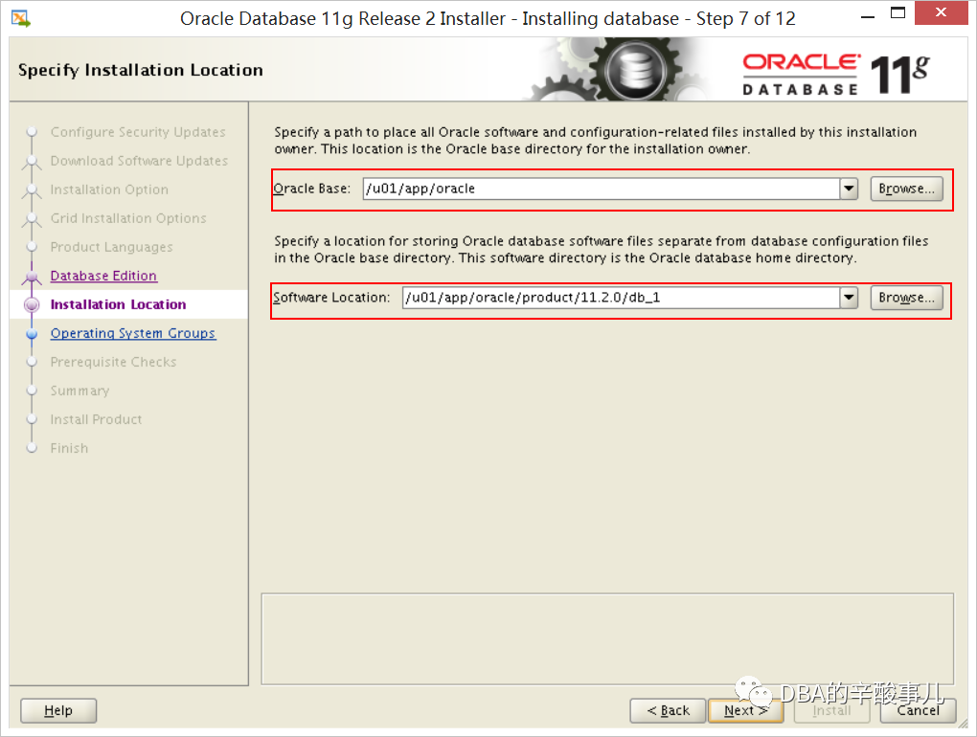The image size is (977, 737).
Task: Click the Help button
Action: coord(58,710)
